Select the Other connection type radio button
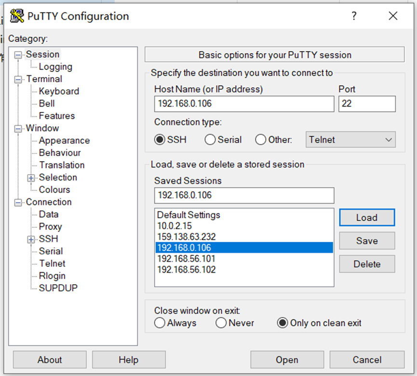This screenshot has width=417, height=376. (x=261, y=139)
